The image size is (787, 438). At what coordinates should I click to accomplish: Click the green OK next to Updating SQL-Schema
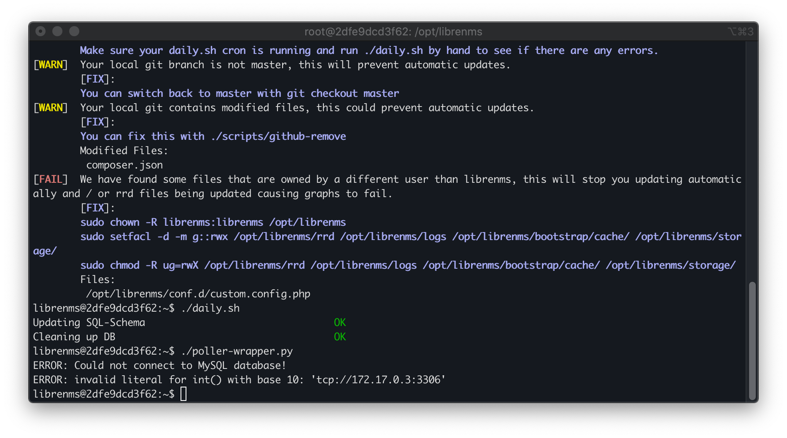pyautogui.click(x=340, y=323)
